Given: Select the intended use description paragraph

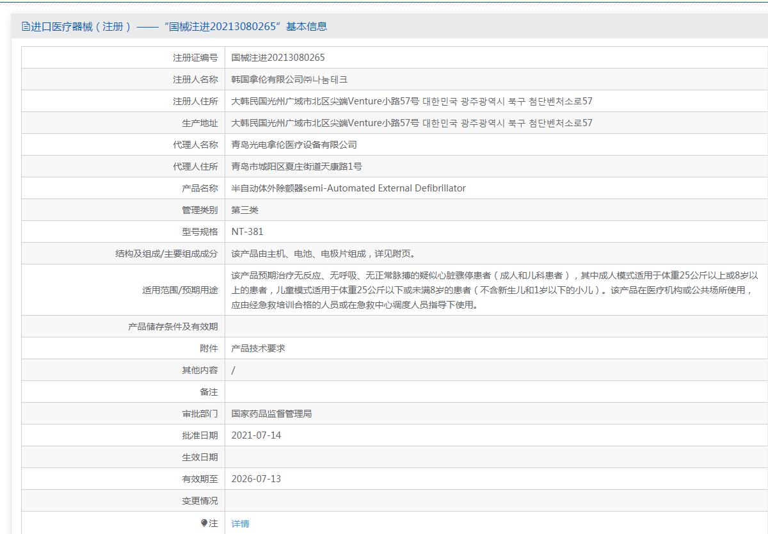Looking at the screenshot, I should [495, 290].
